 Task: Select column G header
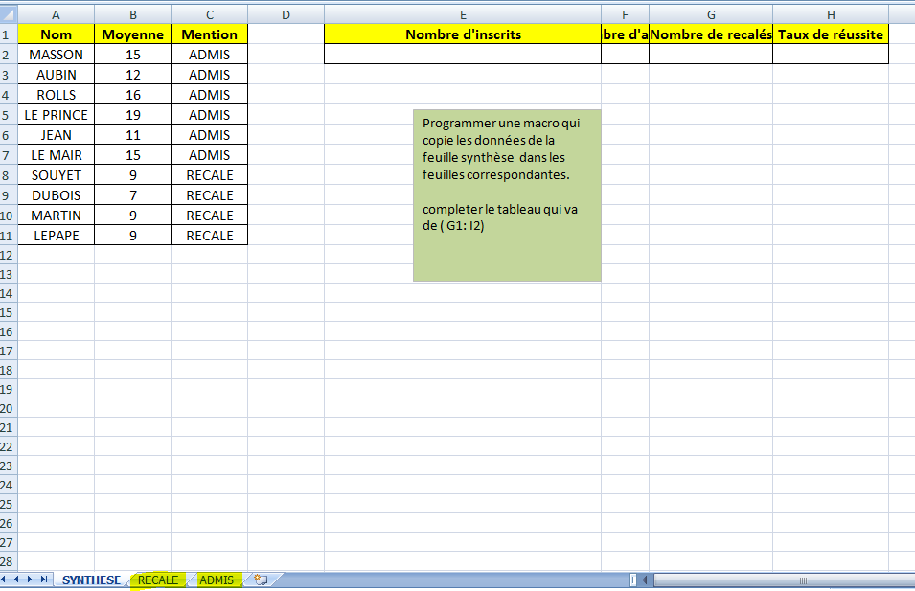point(711,14)
